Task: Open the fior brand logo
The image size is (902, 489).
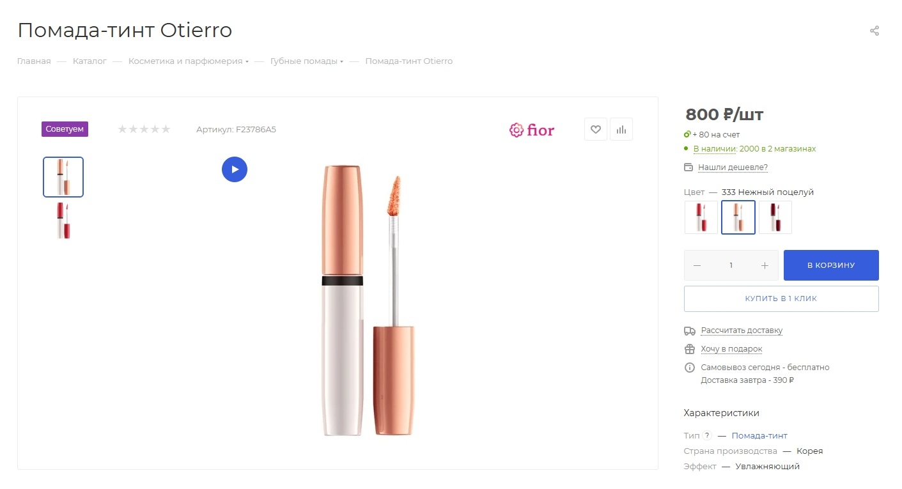Action: [x=532, y=130]
